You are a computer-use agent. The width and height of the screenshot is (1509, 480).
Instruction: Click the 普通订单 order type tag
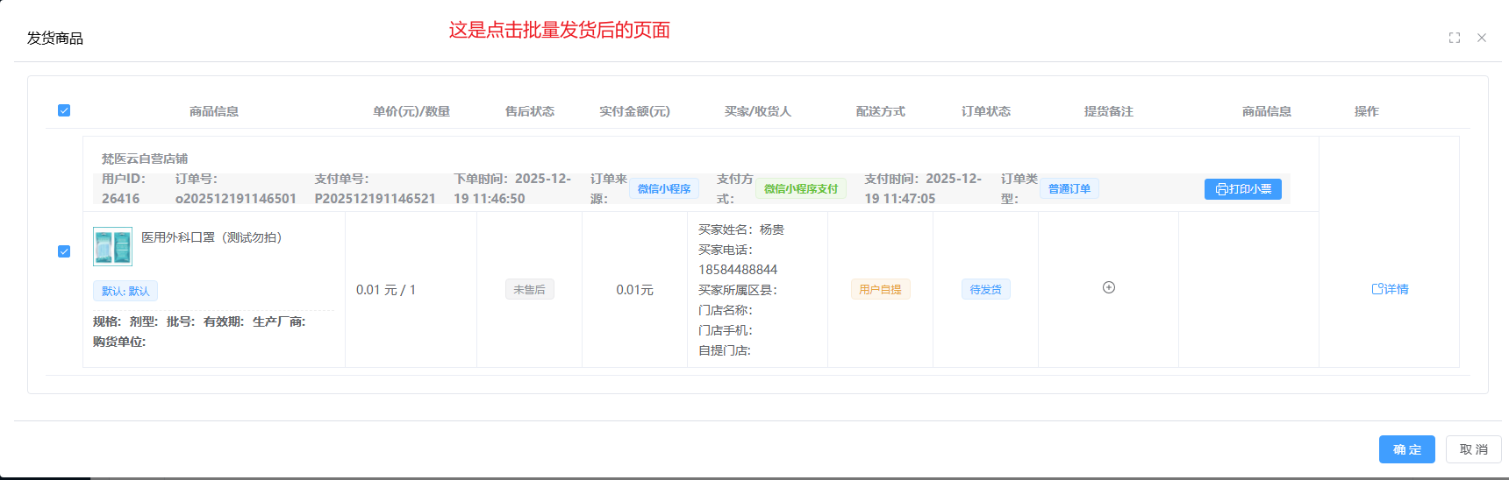[1069, 189]
